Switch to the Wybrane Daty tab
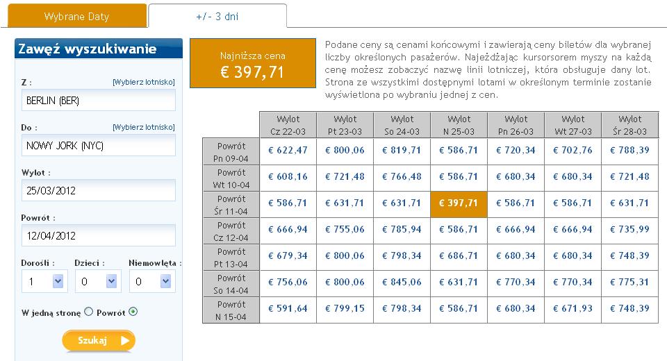The width and height of the screenshot is (667, 361). tap(77, 16)
